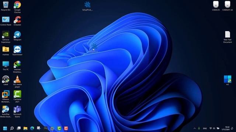Select the SetupProd_ installer icon
The image size is (236, 132).
pyautogui.click(x=87, y=6)
